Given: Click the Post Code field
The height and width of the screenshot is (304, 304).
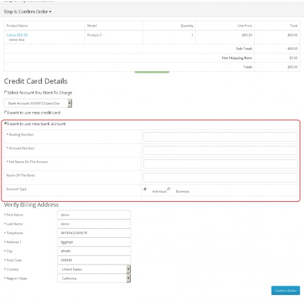Looking at the screenshot, I should pos(94,260).
